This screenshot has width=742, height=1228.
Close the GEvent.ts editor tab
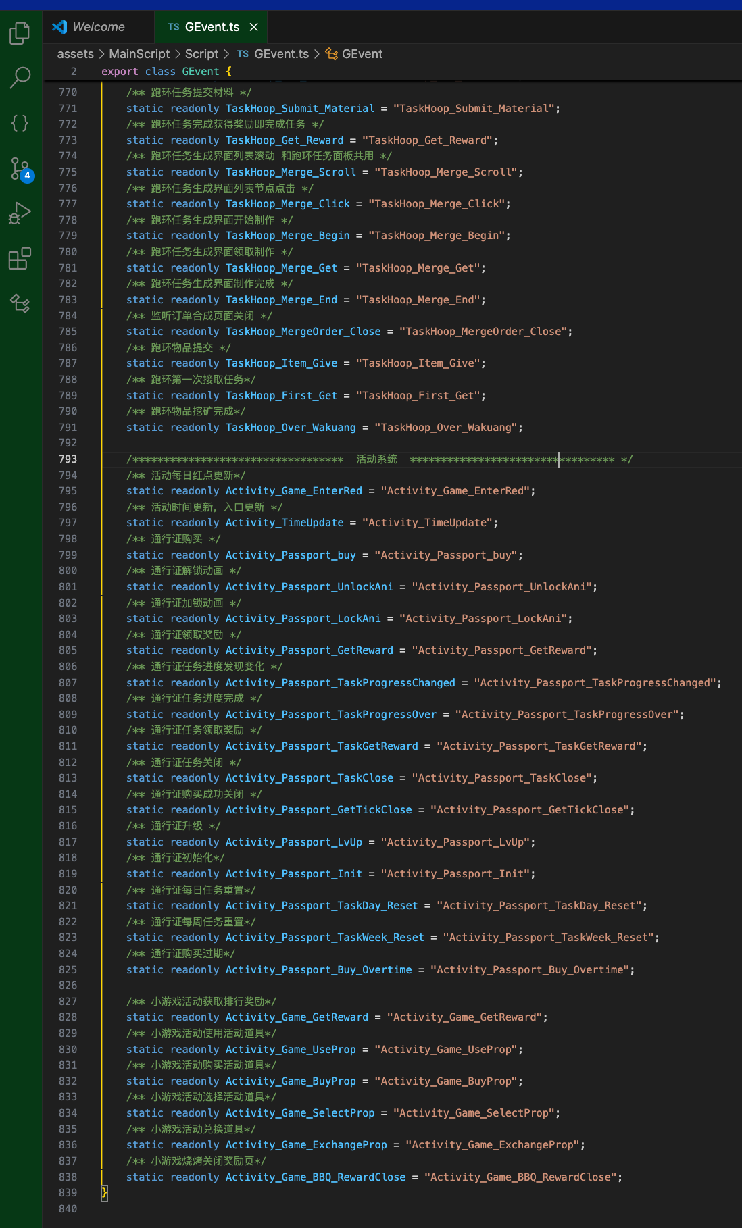pyautogui.click(x=254, y=27)
